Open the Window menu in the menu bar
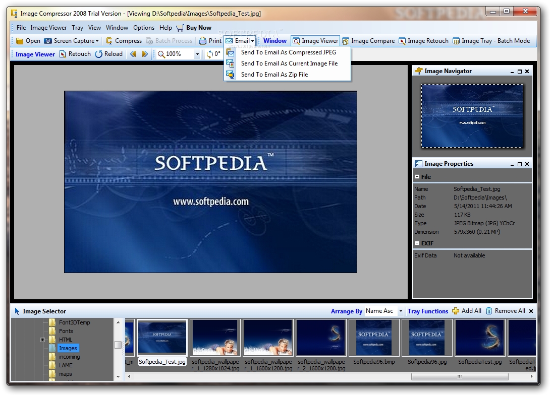 click(x=117, y=28)
